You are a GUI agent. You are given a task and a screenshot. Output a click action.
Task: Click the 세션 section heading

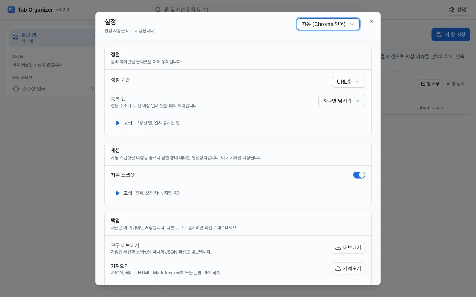point(115,150)
